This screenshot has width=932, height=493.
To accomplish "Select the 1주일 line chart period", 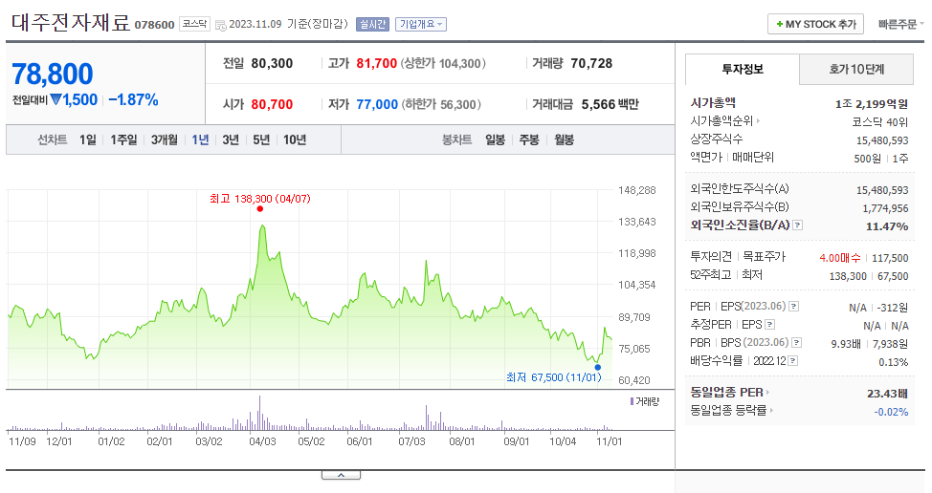I will [x=123, y=140].
